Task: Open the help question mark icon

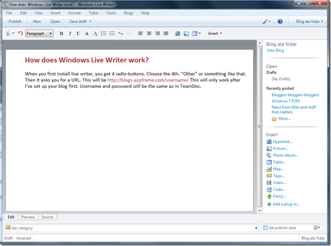Action: click(280, 21)
